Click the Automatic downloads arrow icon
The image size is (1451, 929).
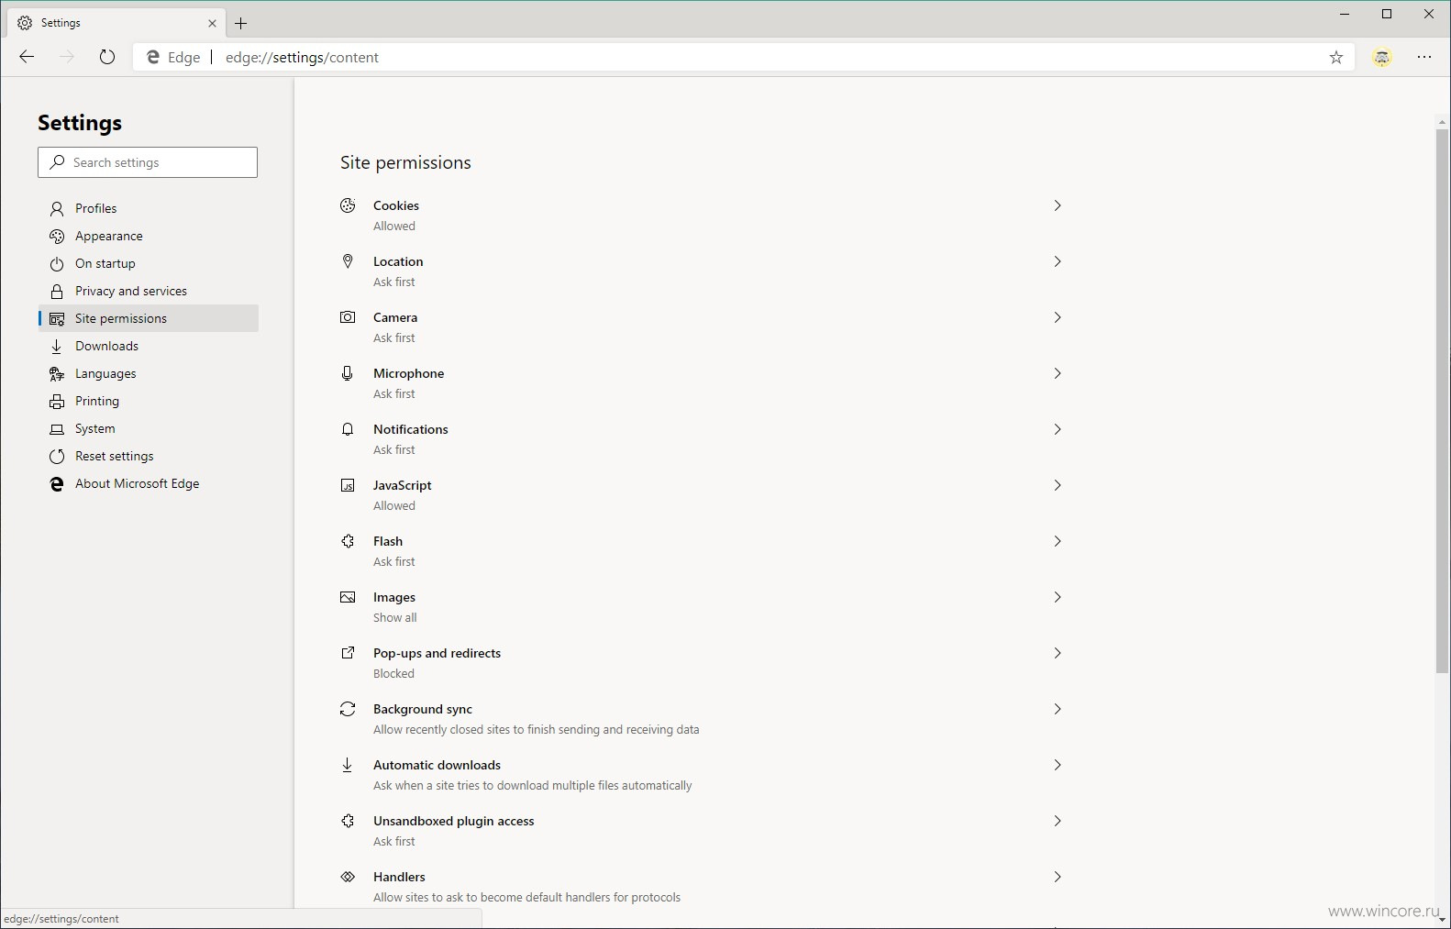pos(348,765)
